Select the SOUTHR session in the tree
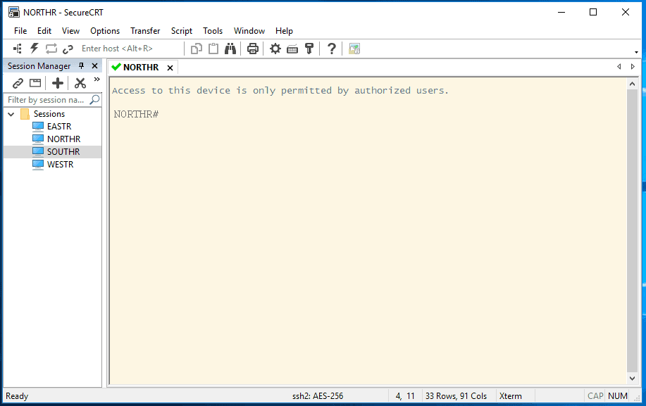The image size is (646, 406). pyautogui.click(x=63, y=152)
